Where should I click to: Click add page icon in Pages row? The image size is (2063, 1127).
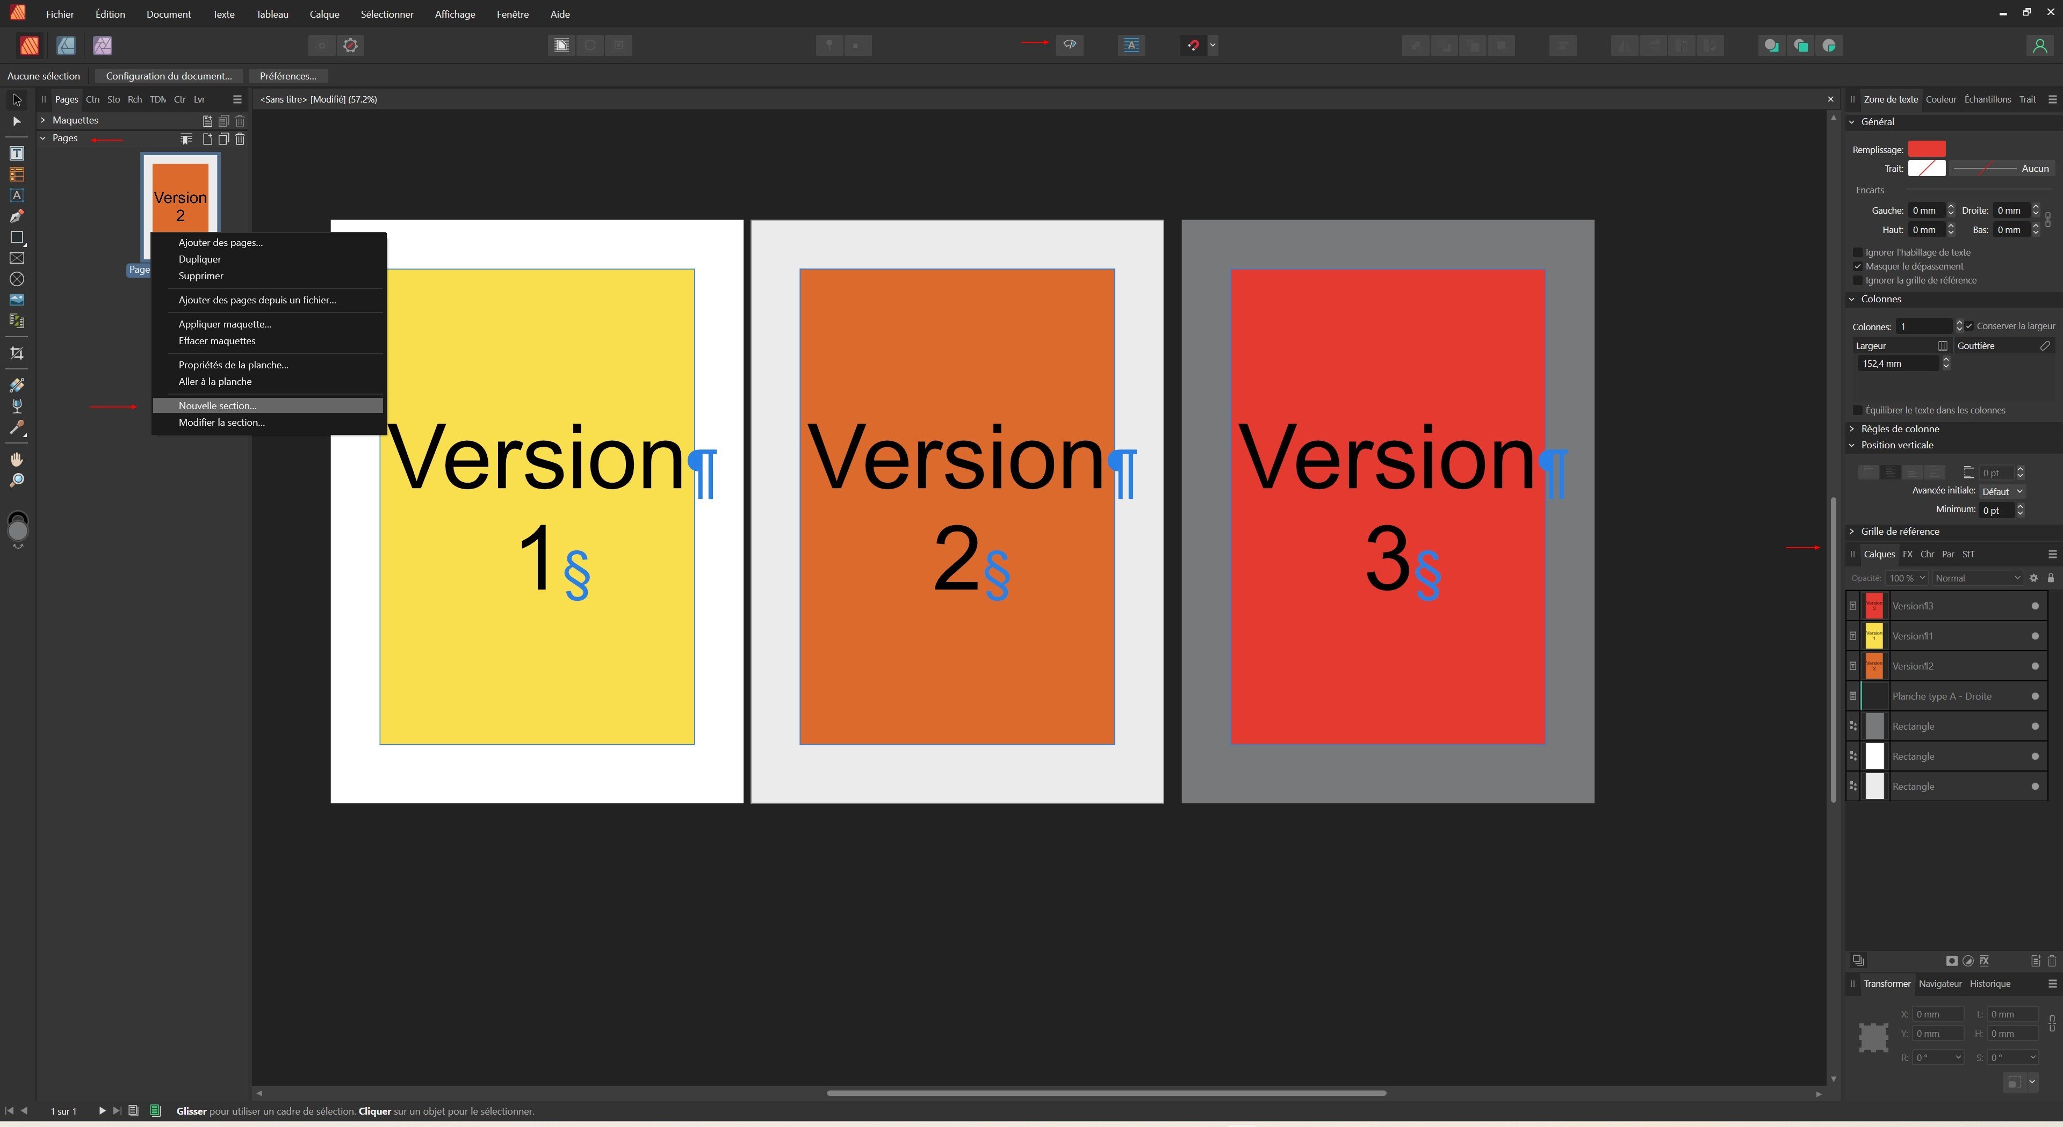(207, 139)
